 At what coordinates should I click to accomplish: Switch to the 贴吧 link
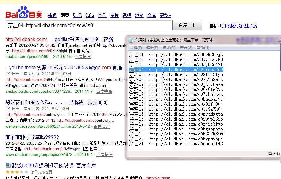[77, 15]
